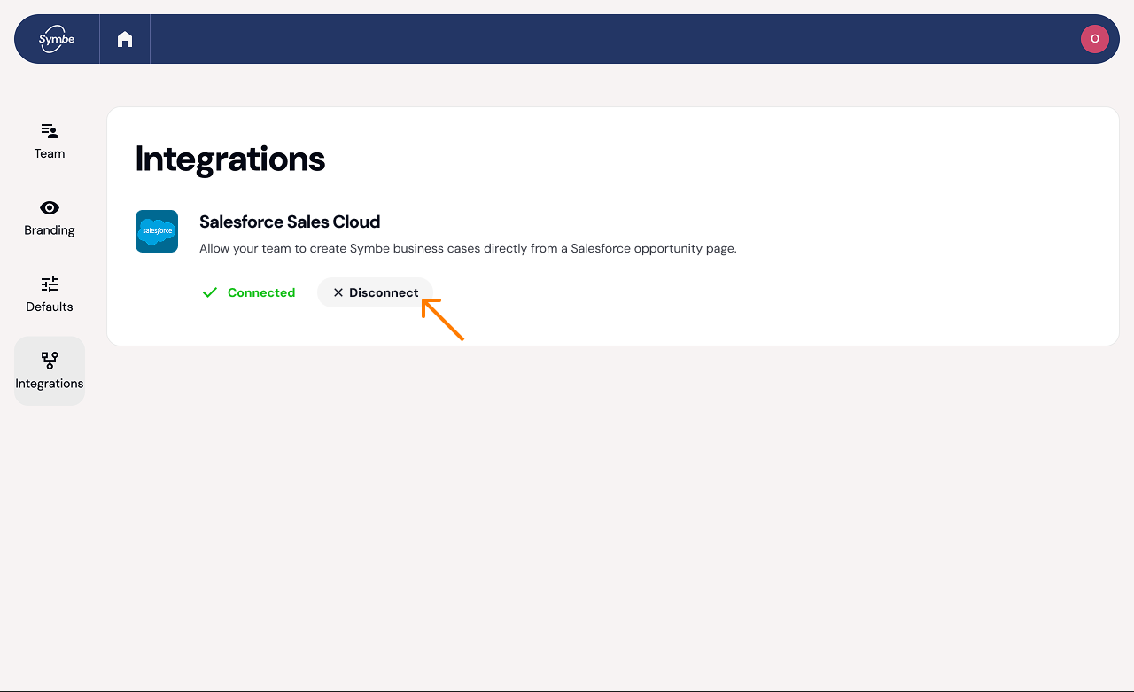Click the Salesforce logo thumbnail
This screenshot has height=692, width=1134.
coord(157,231)
